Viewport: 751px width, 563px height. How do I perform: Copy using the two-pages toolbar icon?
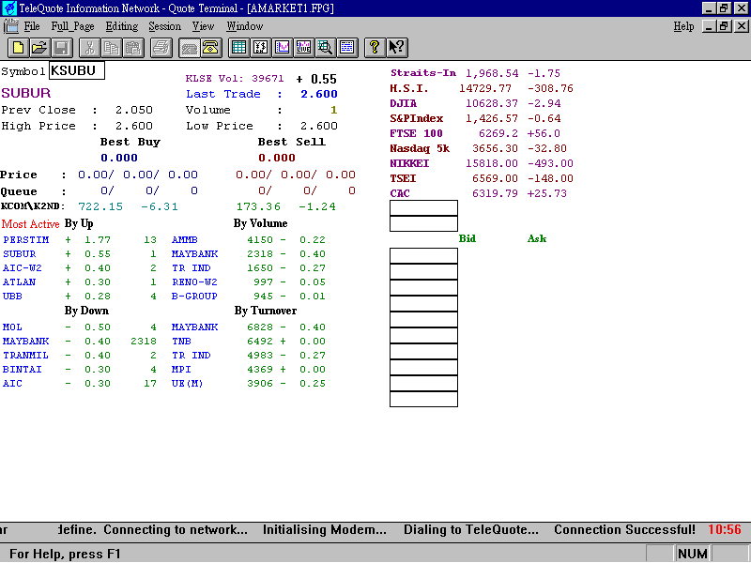112,48
